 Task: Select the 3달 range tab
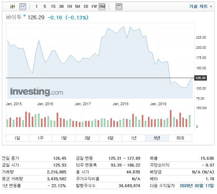(87, 138)
